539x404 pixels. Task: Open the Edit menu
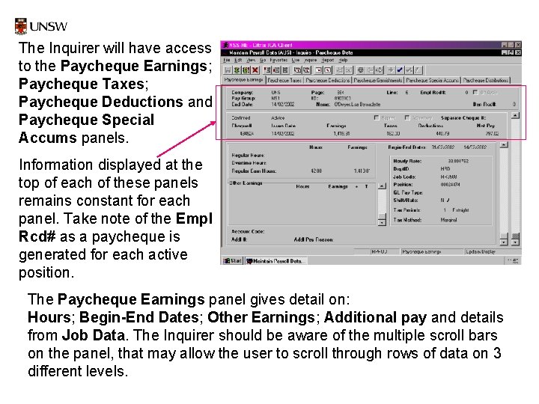(238, 60)
